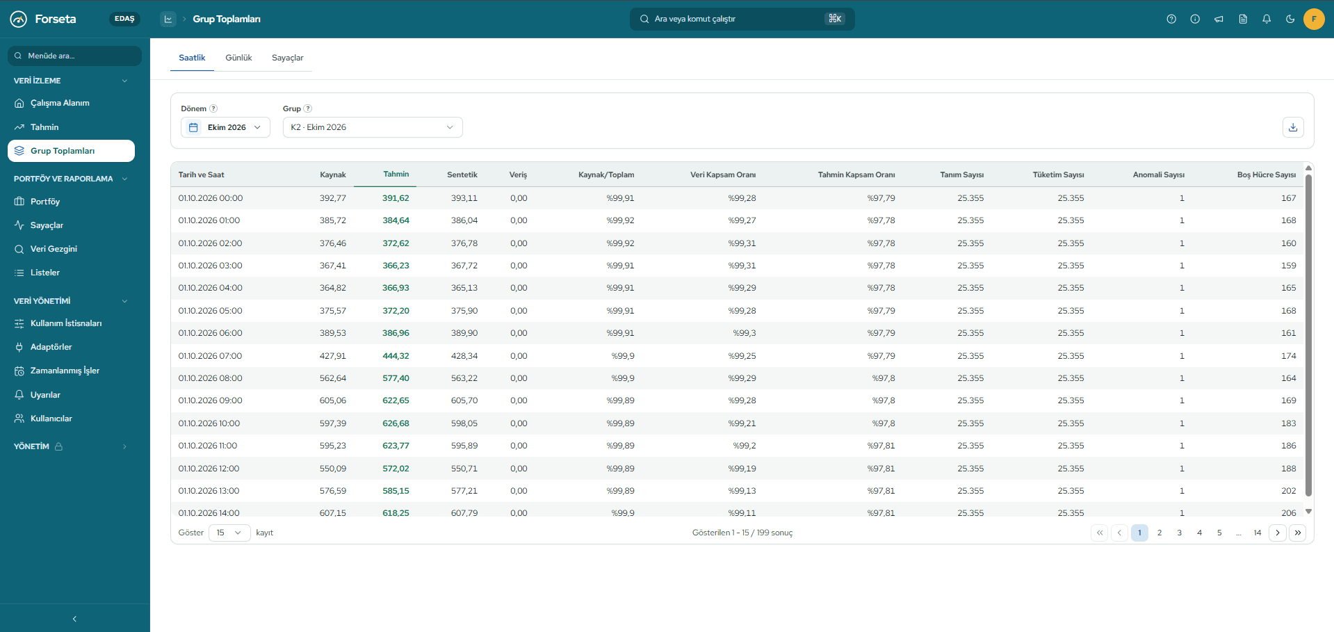The image size is (1334, 632).
Task: Switch to the Günlük tab
Action: [238, 58]
